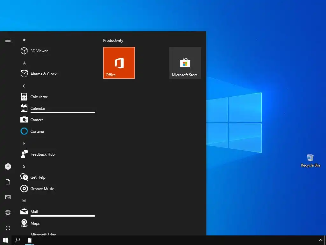Click the 'M' letter group header
The width and height of the screenshot is (326, 245).
(x=24, y=201)
